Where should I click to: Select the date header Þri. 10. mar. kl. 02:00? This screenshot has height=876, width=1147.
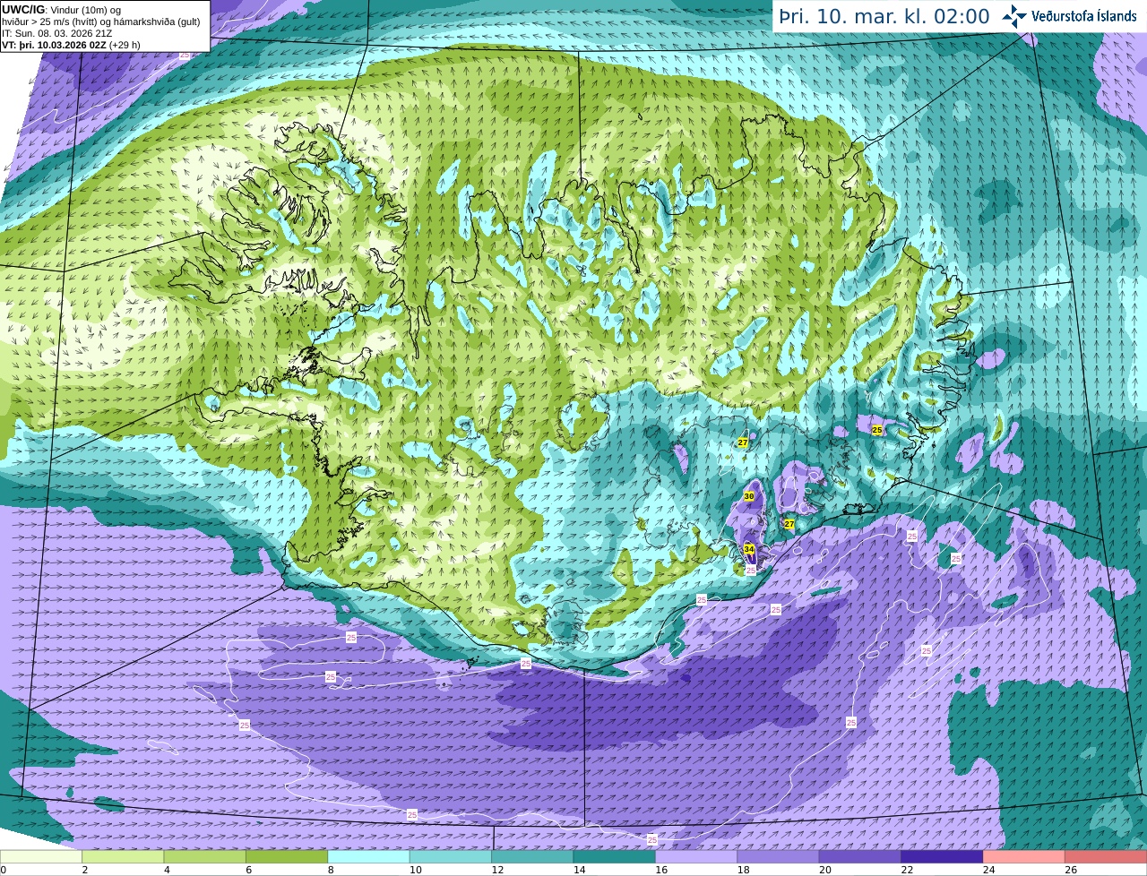pos(884,16)
